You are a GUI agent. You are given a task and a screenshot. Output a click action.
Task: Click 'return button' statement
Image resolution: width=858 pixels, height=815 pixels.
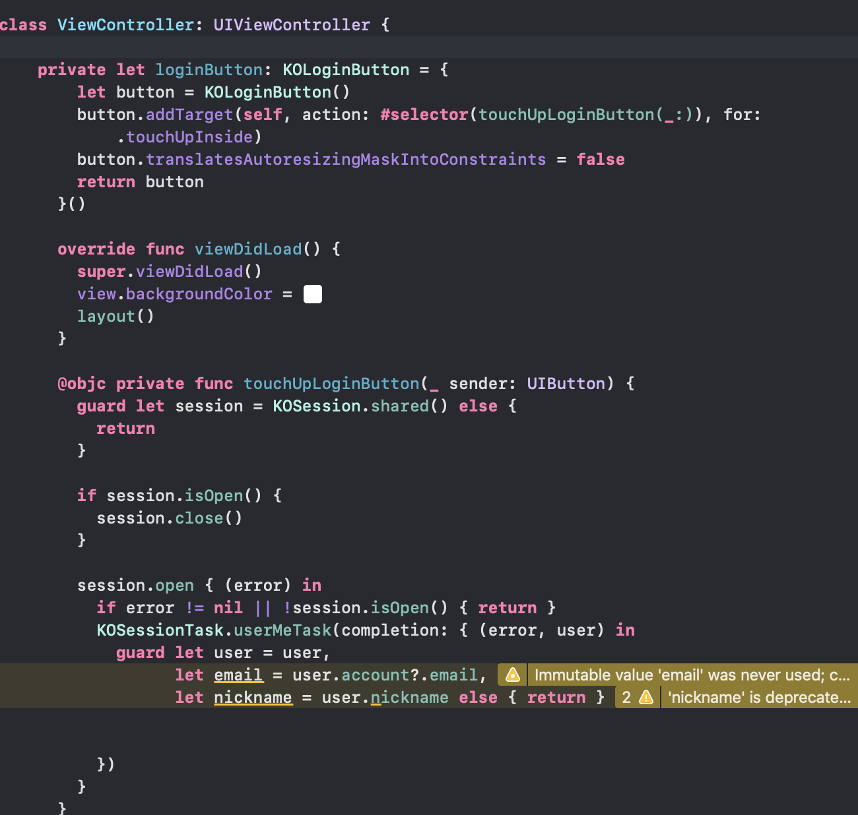(141, 182)
